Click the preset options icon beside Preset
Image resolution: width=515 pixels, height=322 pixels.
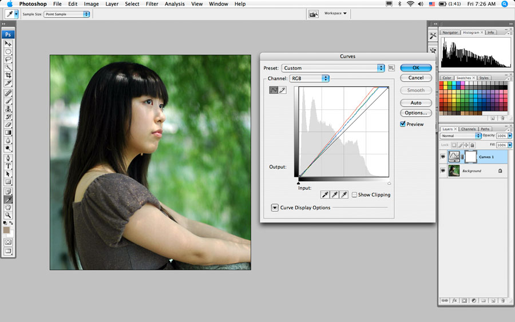391,68
